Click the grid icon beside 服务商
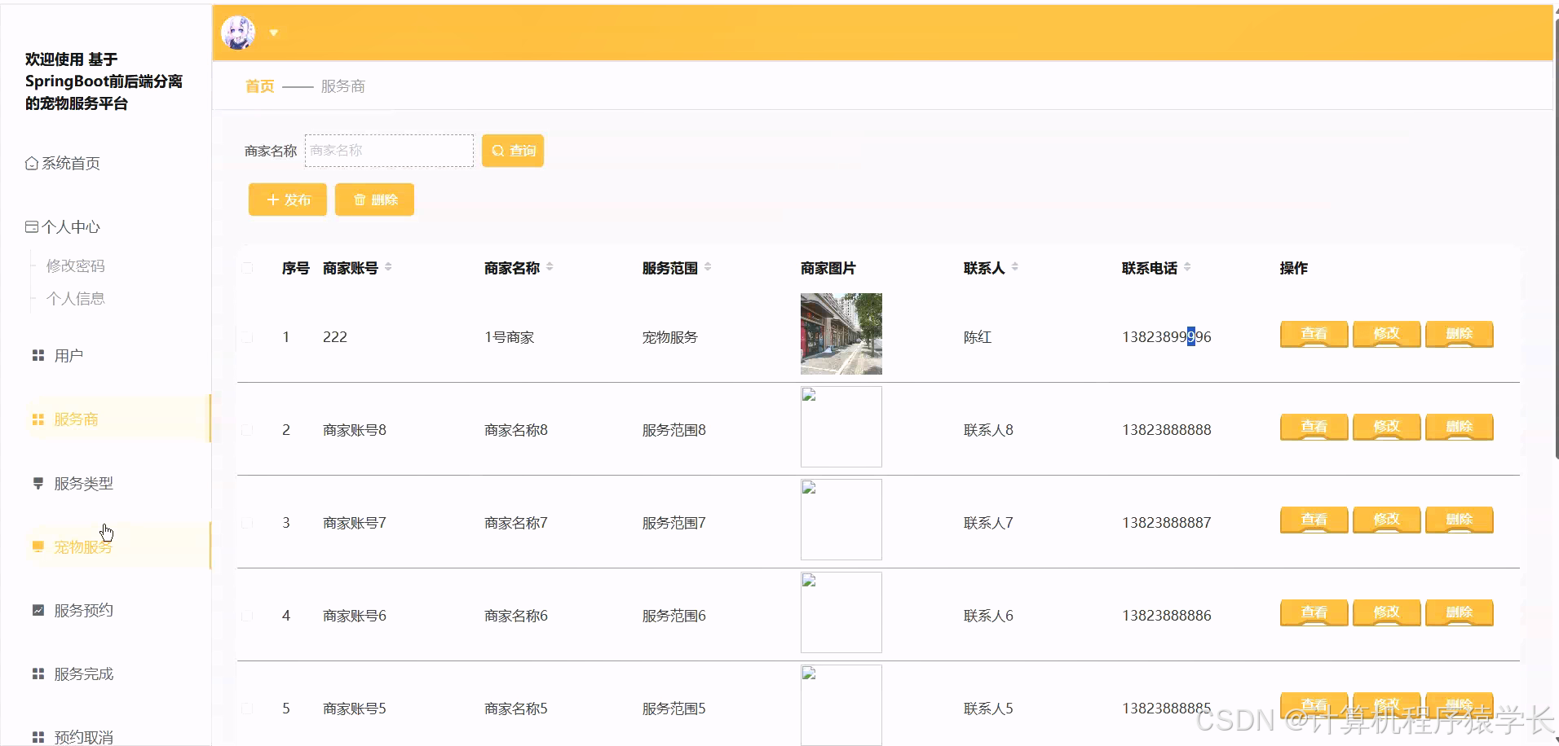 tap(38, 419)
